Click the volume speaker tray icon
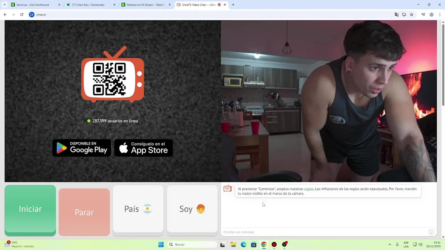The image size is (445, 250). pyautogui.click(x=420, y=244)
